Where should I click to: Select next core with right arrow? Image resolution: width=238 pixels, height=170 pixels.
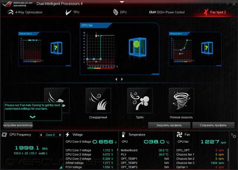tap(60, 135)
